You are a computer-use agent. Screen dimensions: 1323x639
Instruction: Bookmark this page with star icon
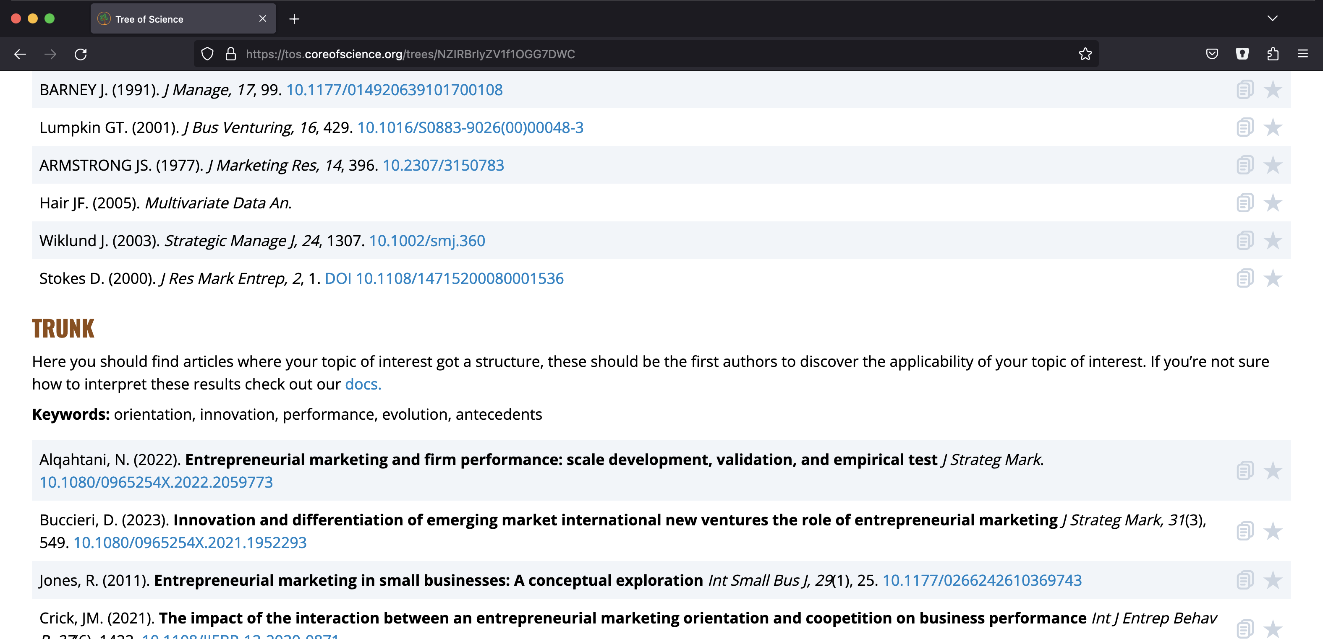coord(1085,54)
